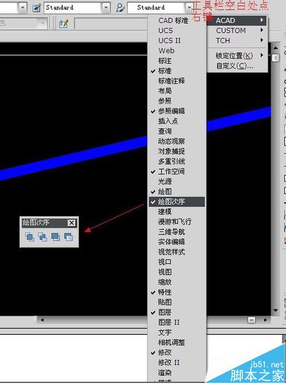
Task: Enable the 光源 toolbar
Action: tap(177, 182)
